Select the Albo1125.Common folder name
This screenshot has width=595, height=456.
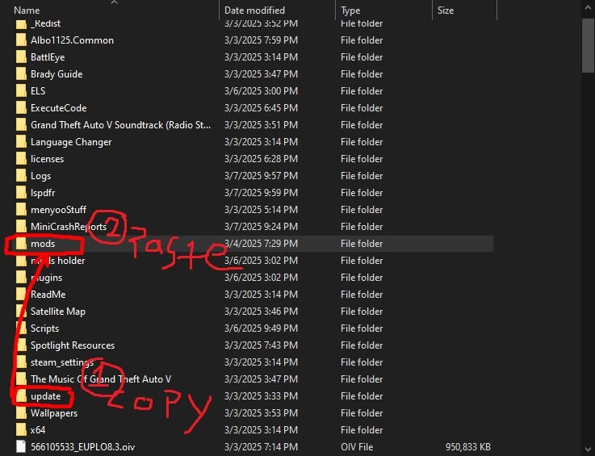point(72,40)
